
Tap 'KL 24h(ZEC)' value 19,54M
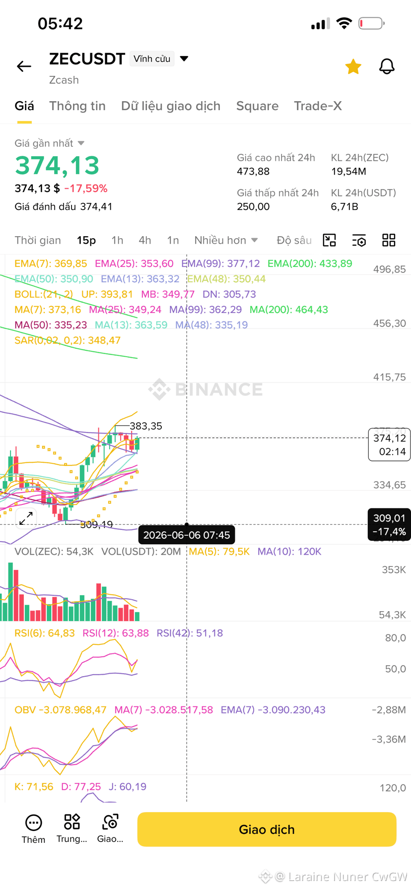(x=348, y=172)
